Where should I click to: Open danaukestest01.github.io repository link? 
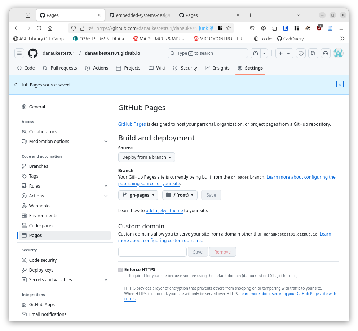point(112,53)
